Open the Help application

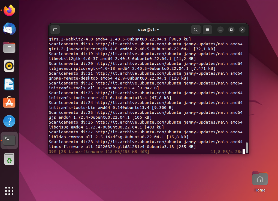[x=9, y=121]
